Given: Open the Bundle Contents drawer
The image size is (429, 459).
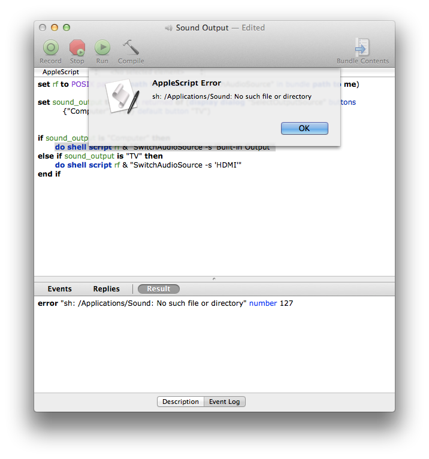Looking at the screenshot, I should [x=362, y=47].
